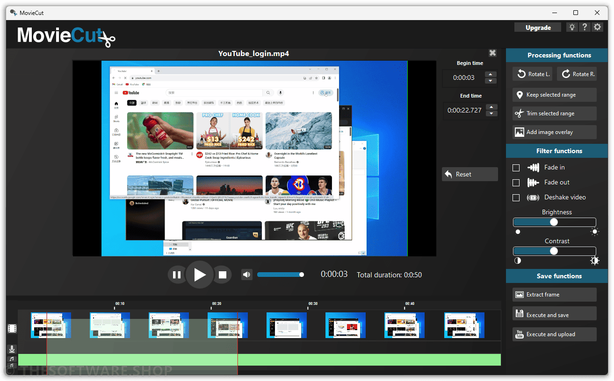Click the bright sun brightness icon

tap(594, 232)
